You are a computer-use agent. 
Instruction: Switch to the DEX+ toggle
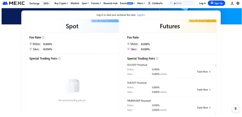click(x=46, y=3)
